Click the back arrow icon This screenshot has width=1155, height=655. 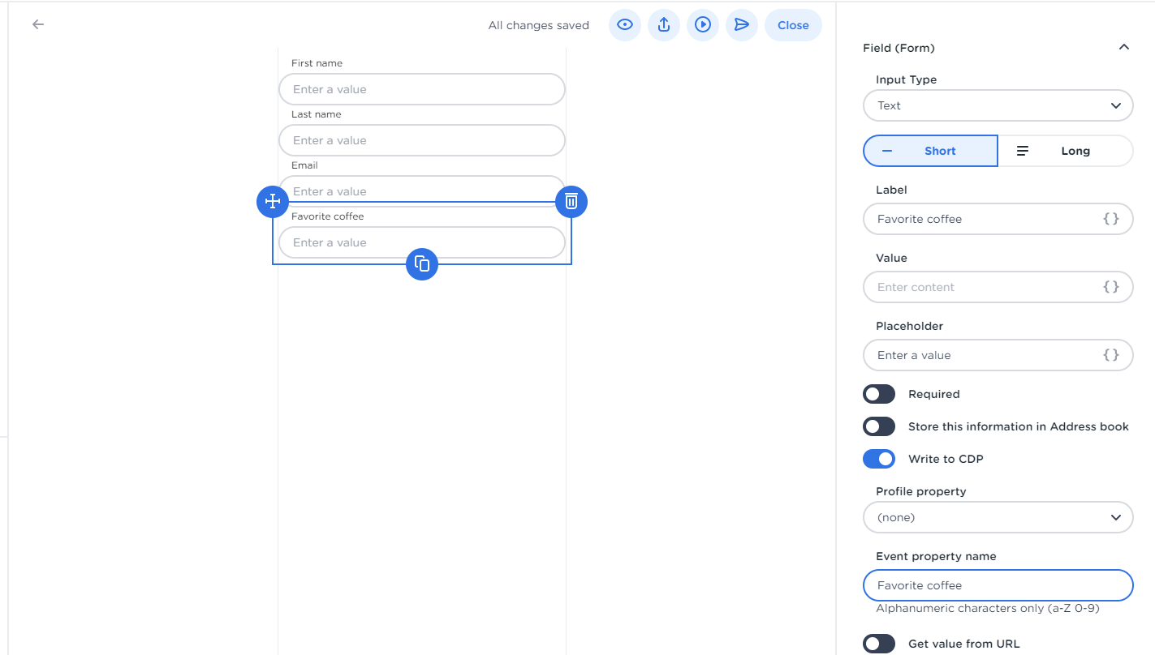point(38,24)
